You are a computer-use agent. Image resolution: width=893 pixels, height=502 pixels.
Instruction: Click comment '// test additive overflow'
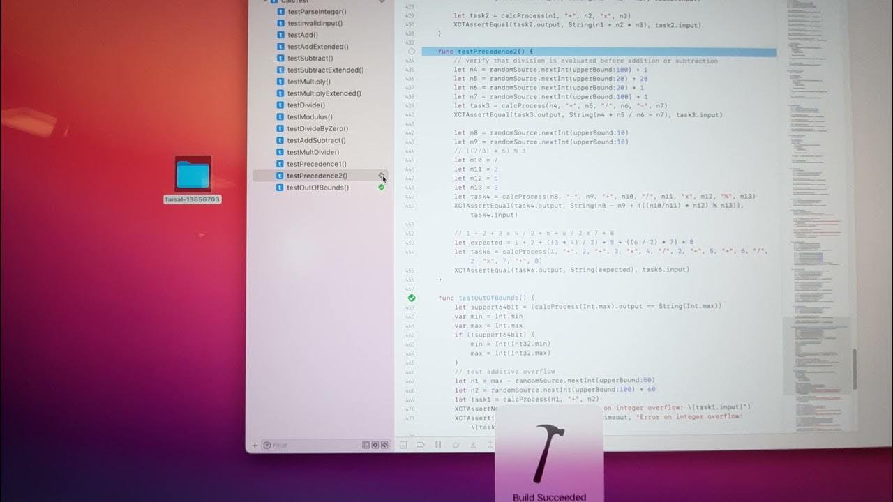click(x=504, y=372)
